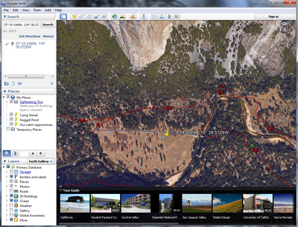Click the Places search magnifier icon

tap(6, 153)
